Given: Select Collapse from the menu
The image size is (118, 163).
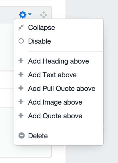Looking at the screenshot, I should pyautogui.click(x=59, y=28).
